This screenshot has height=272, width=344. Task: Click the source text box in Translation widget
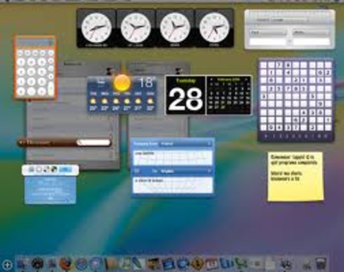[173, 158]
